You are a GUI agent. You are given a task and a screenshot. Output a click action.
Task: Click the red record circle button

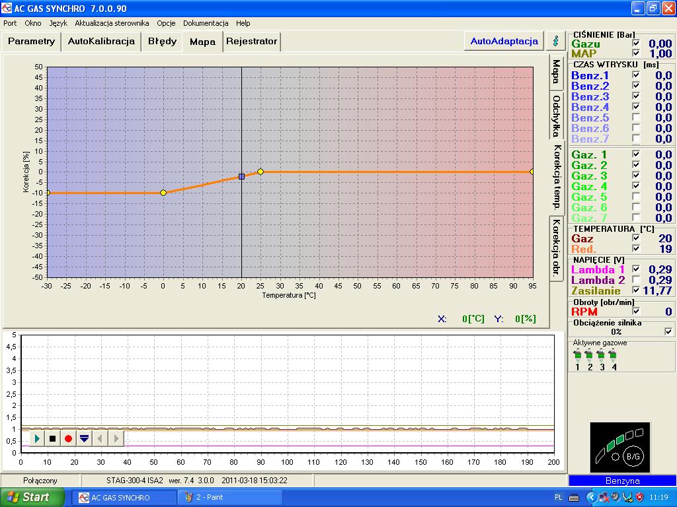(68, 439)
